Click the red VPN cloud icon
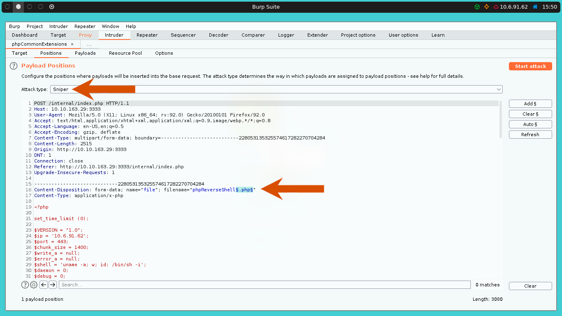Image resolution: width=562 pixels, height=316 pixels. point(496,7)
